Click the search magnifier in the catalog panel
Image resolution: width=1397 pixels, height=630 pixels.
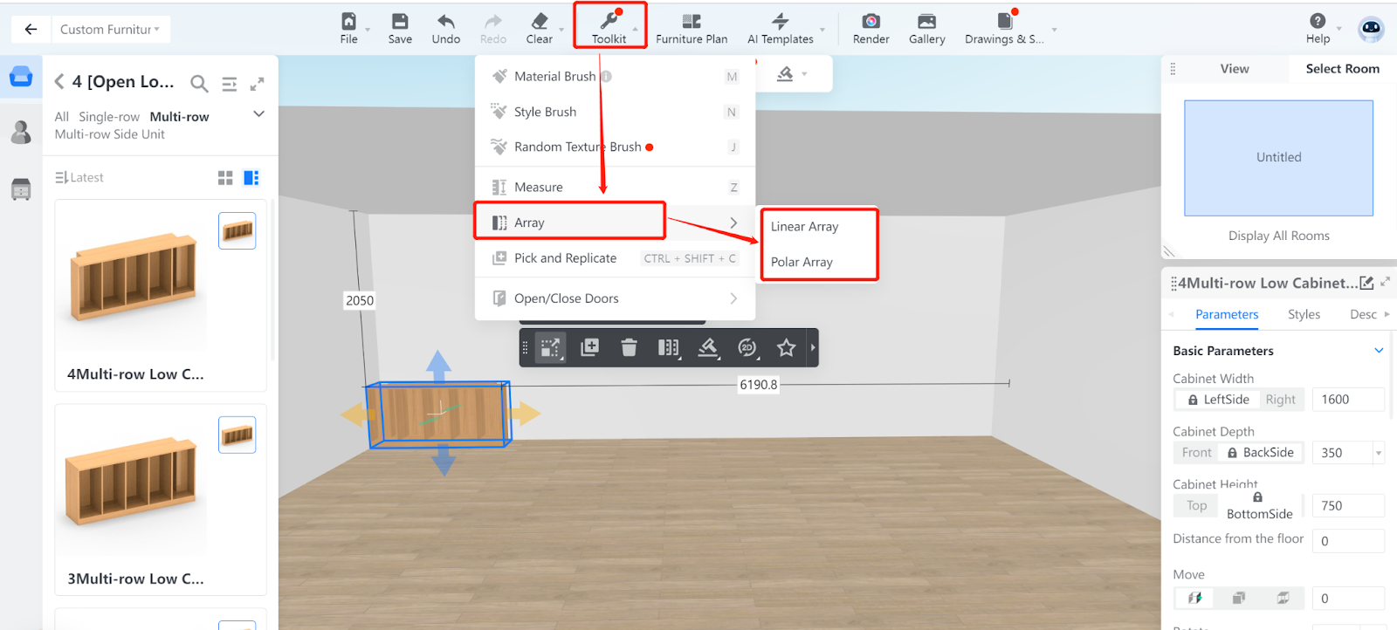coord(199,84)
